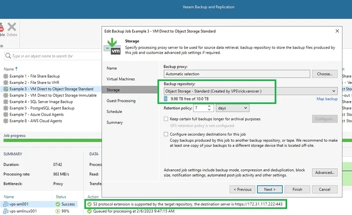Viewport: 352px width, 215px height.
Task: Check Configure secondary destinations for this job
Action: [166, 134]
